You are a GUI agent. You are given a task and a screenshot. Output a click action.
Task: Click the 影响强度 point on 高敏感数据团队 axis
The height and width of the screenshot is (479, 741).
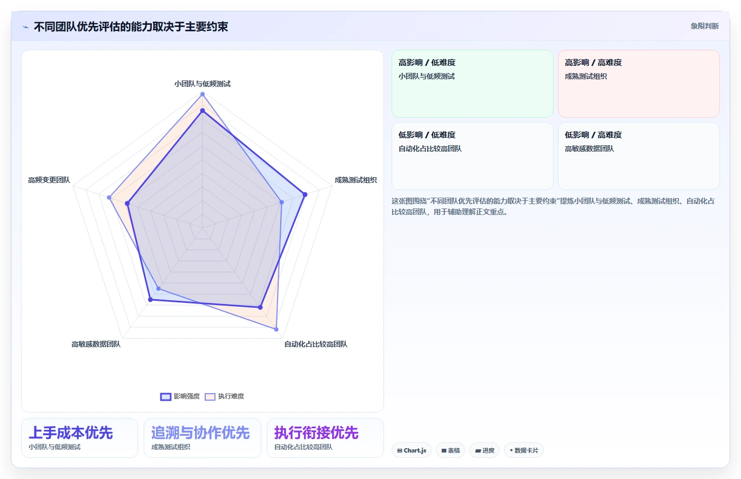tap(151, 300)
